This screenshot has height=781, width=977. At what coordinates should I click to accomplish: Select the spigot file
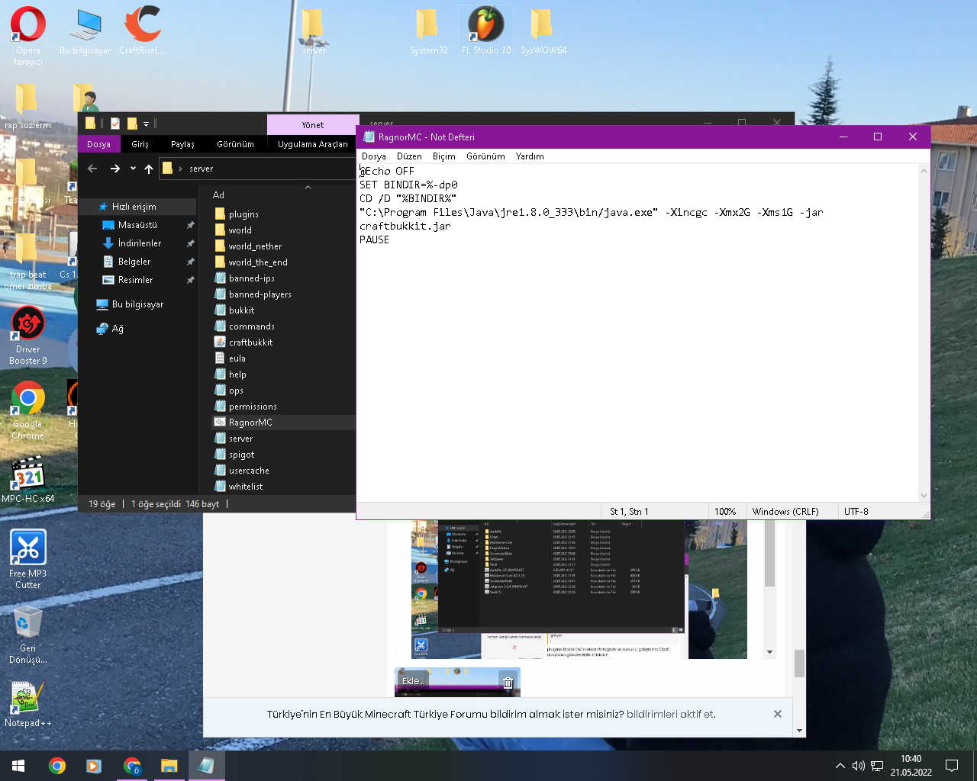pyautogui.click(x=241, y=455)
